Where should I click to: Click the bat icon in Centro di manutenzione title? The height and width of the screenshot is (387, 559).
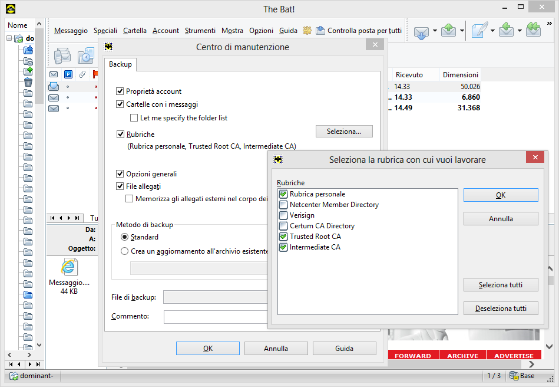[x=108, y=47]
